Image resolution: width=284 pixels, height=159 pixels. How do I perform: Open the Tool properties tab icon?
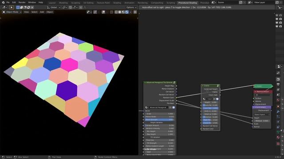tap(278, 73)
